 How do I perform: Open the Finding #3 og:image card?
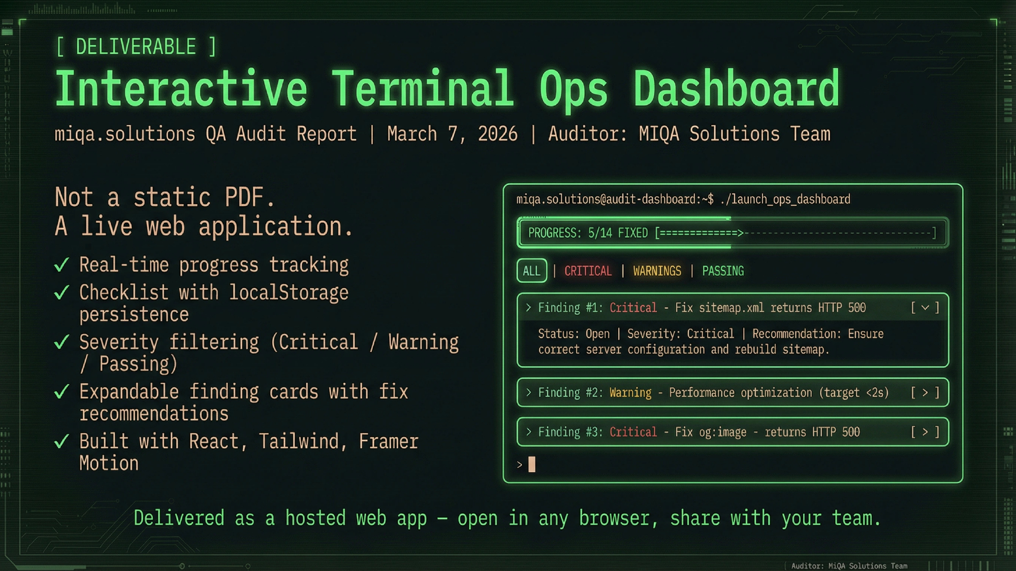pos(733,432)
